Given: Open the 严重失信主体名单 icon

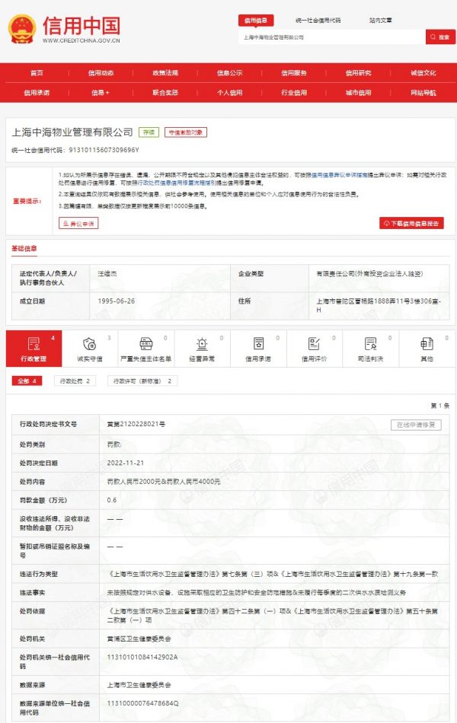Looking at the screenshot, I should pos(145,344).
